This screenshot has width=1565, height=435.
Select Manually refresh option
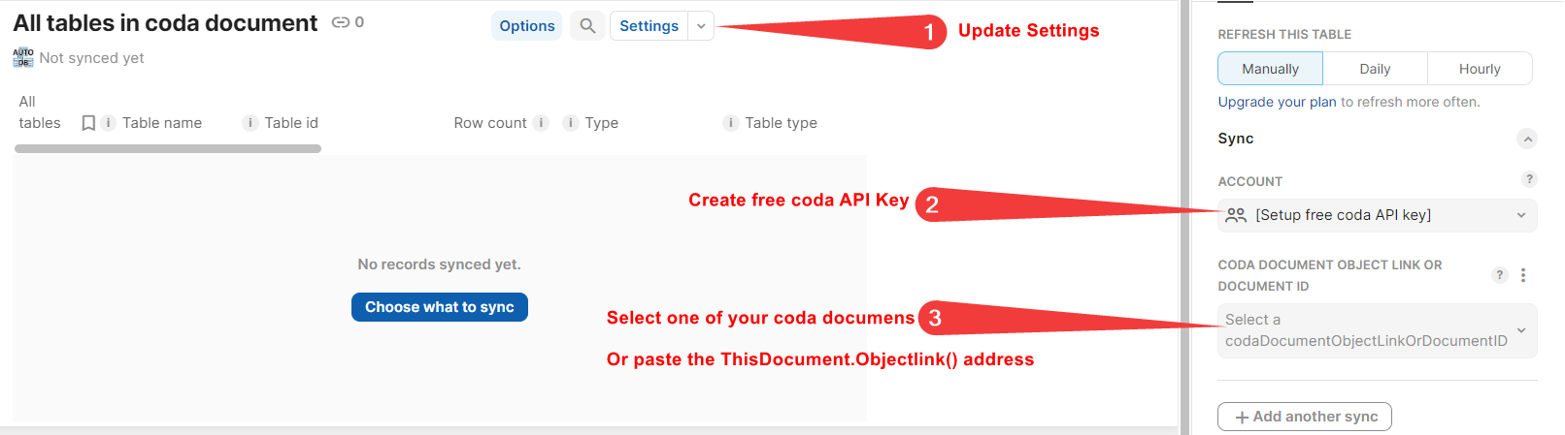coord(1270,69)
